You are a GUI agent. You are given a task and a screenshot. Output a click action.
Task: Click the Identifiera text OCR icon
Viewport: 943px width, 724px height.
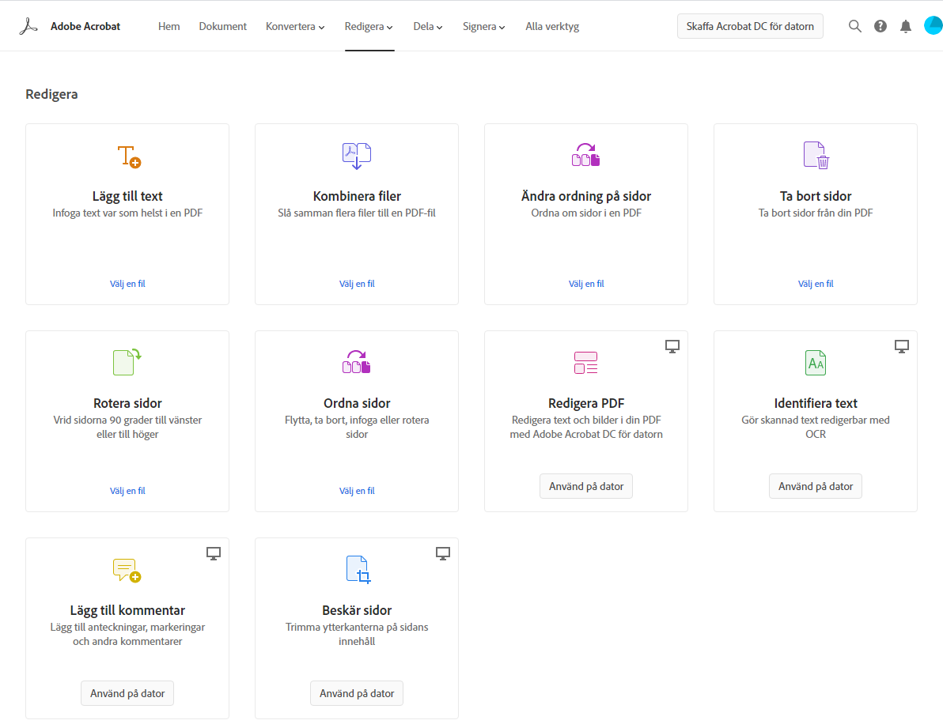tap(816, 363)
